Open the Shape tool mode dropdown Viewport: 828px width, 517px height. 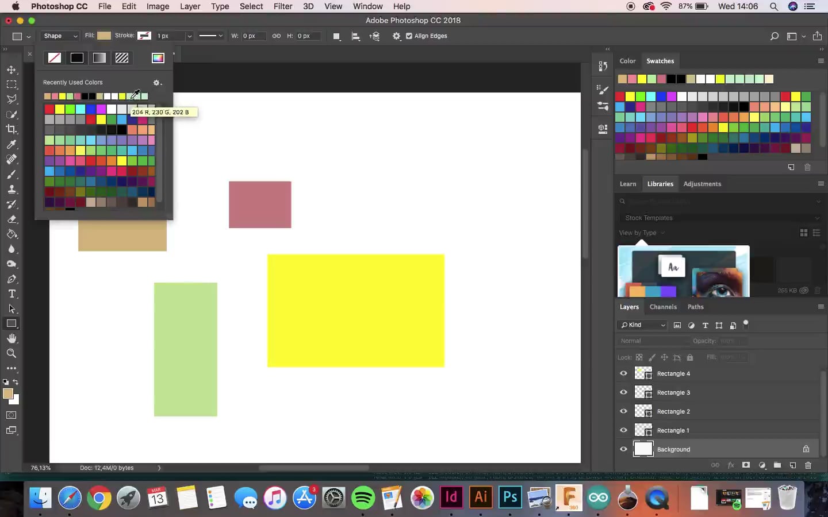coord(60,36)
